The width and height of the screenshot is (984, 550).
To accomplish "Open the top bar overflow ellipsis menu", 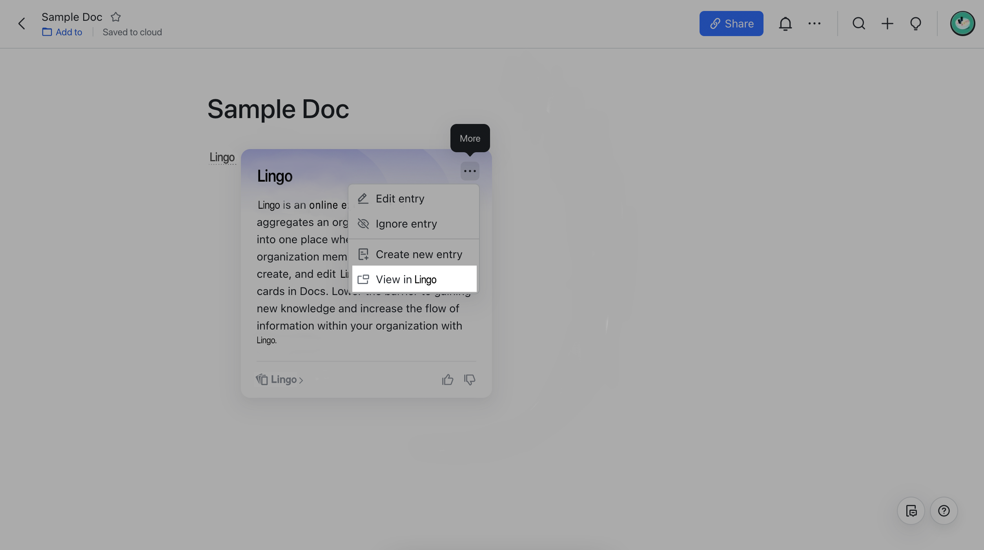I will [815, 24].
